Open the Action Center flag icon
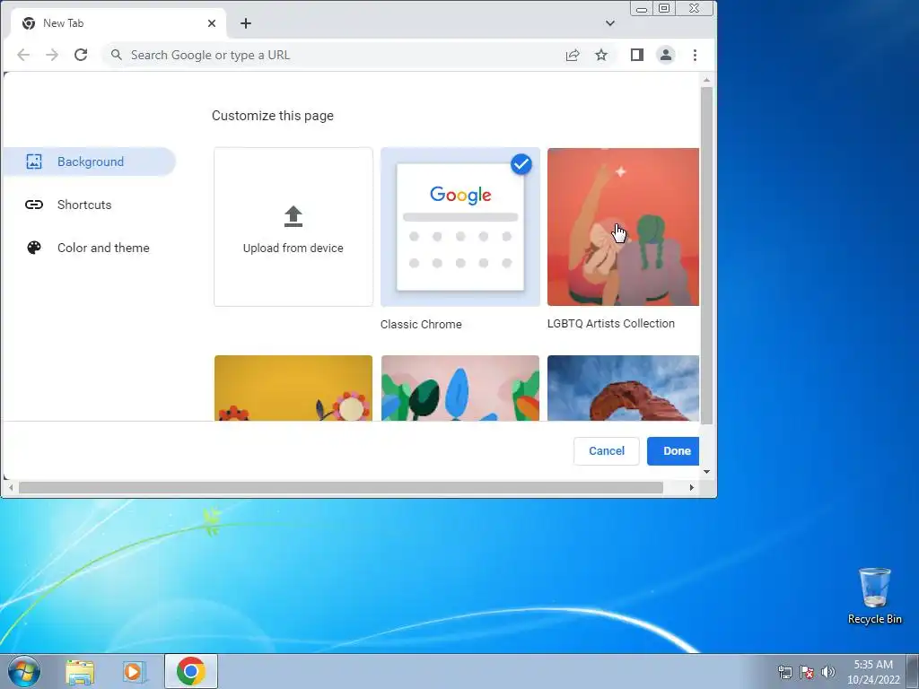This screenshot has height=689, width=919. [x=807, y=672]
